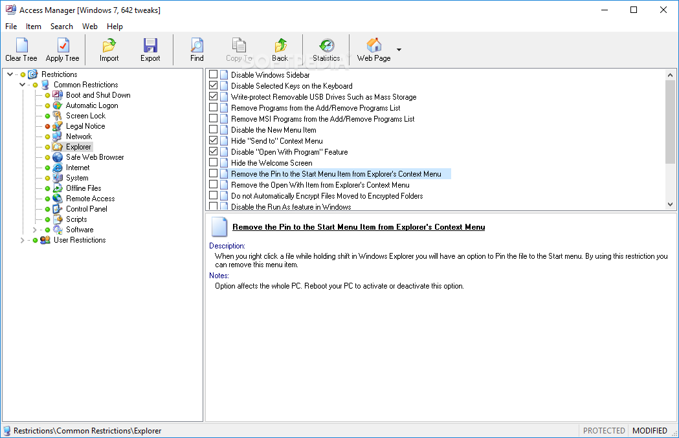Select the Restrictions root icon
The height and width of the screenshot is (438, 679).
(x=33, y=74)
